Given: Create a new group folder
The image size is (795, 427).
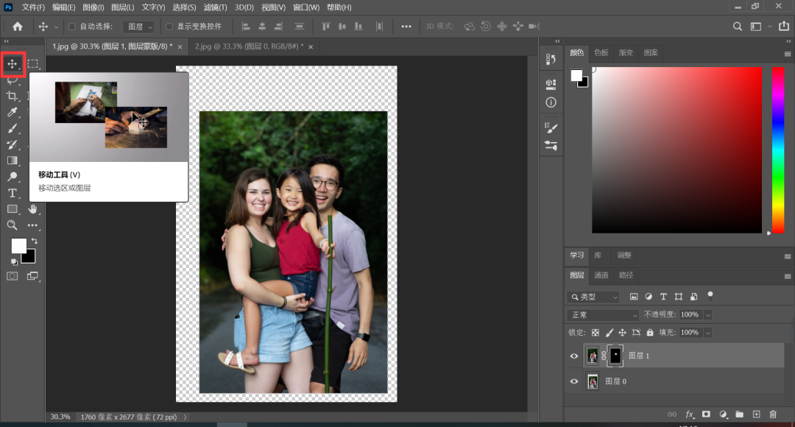Looking at the screenshot, I should coord(739,414).
